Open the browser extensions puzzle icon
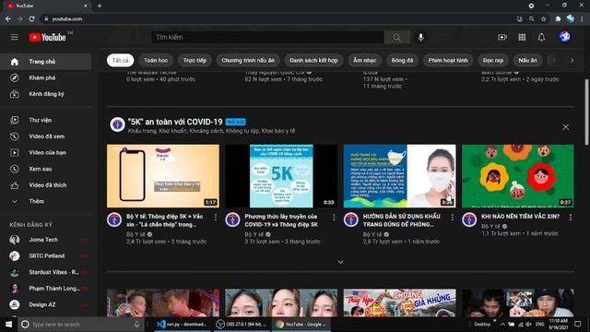The height and width of the screenshot is (332, 590). coord(558,18)
